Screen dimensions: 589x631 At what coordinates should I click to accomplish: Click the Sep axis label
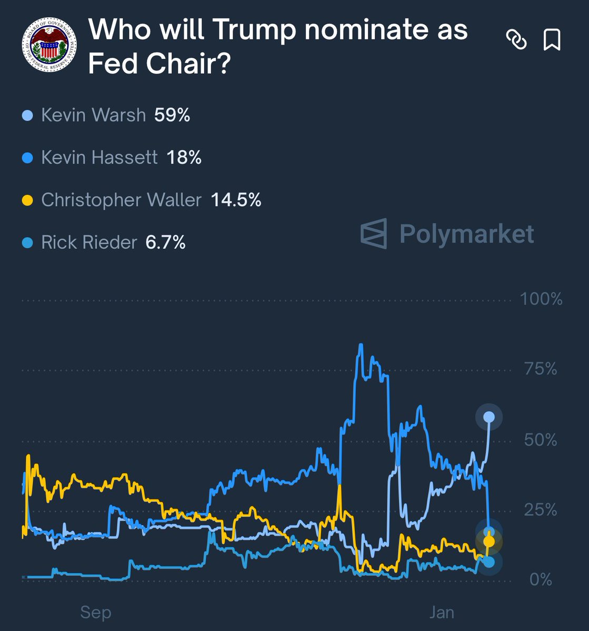(x=96, y=613)
